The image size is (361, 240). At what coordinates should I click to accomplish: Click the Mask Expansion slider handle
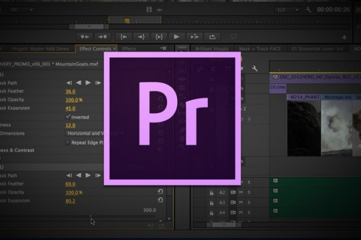click(x=91, y=216)
